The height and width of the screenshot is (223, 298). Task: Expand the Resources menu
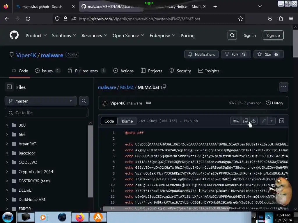click(94, 35)
